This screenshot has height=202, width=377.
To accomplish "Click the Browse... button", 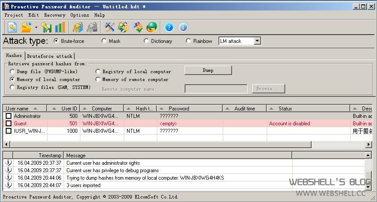I will click(268, 89).
